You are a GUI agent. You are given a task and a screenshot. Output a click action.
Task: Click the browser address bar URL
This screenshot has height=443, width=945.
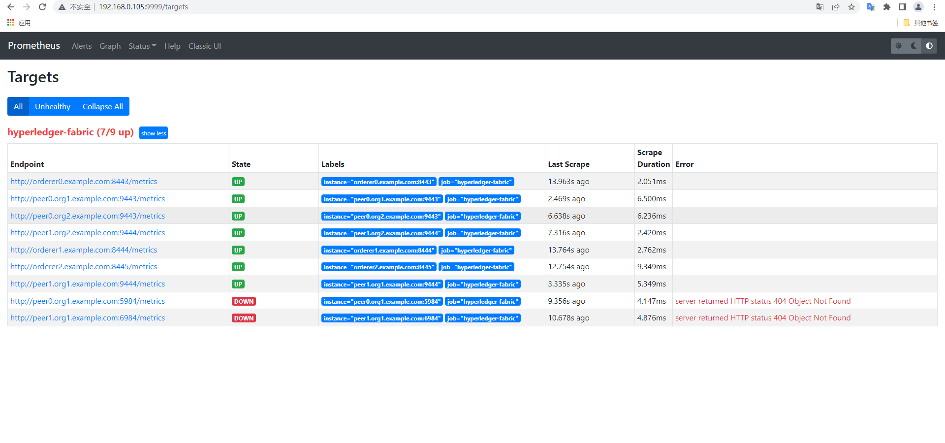pyautogui.click(x=143, y=7)
